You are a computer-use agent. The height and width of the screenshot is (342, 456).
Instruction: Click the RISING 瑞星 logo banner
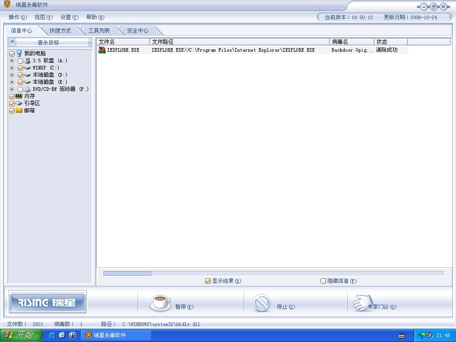click(47, 302)
